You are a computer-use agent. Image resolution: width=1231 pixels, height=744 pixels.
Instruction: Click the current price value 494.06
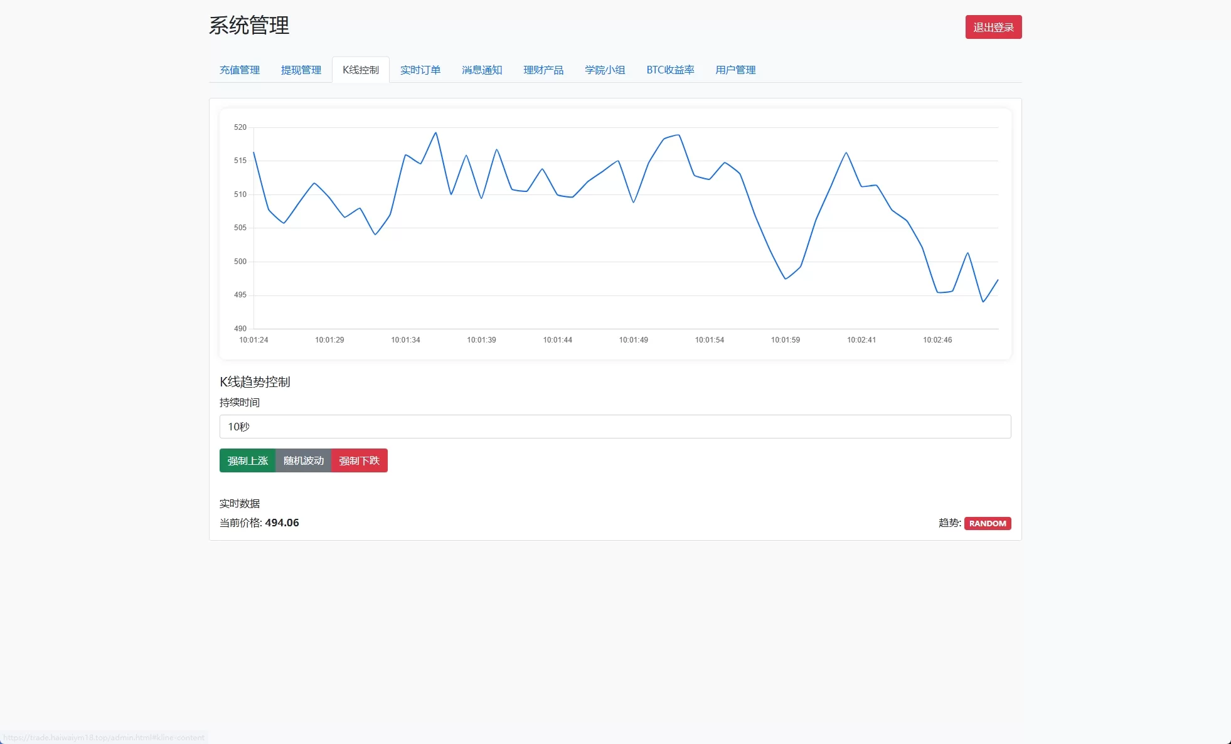(x=281, y=523)
